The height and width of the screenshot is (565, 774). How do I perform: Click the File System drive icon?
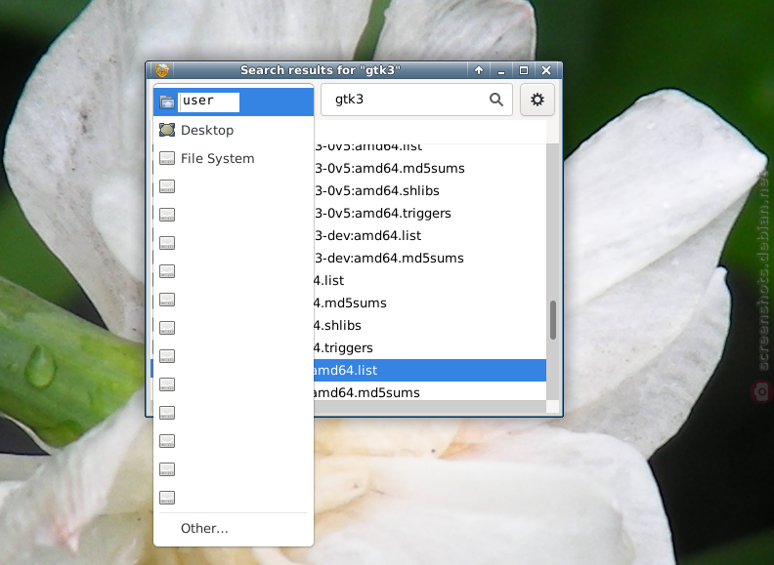167,158
